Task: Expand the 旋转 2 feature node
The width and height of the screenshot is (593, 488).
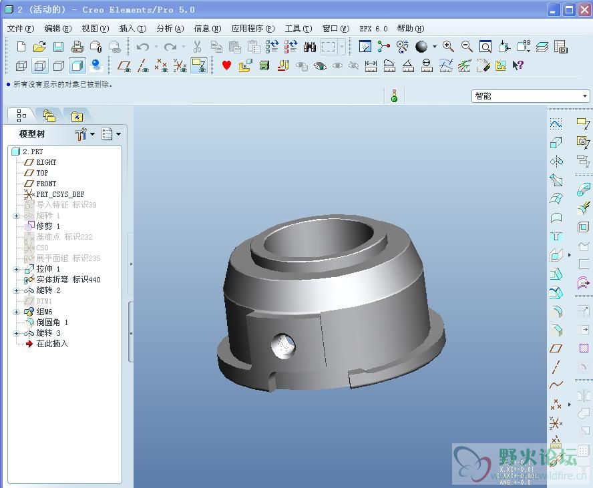Action: pos(16,290)
